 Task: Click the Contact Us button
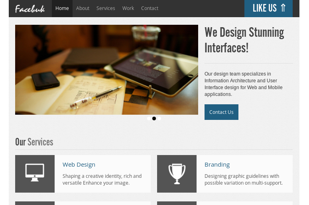(221, 112)
